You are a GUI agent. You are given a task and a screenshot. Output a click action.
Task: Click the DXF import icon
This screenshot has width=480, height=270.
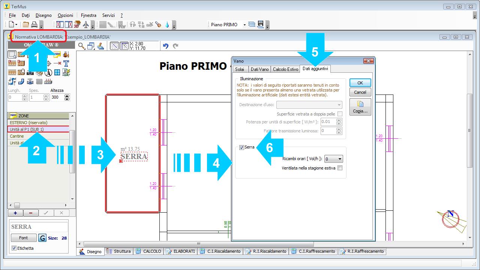pyautogui.click(x=66, y=72)
